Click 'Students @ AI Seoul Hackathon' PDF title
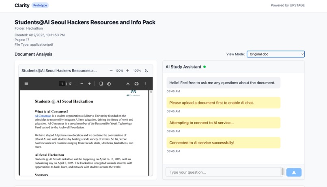This screenshot has height=187, width=327. [64, 101]
